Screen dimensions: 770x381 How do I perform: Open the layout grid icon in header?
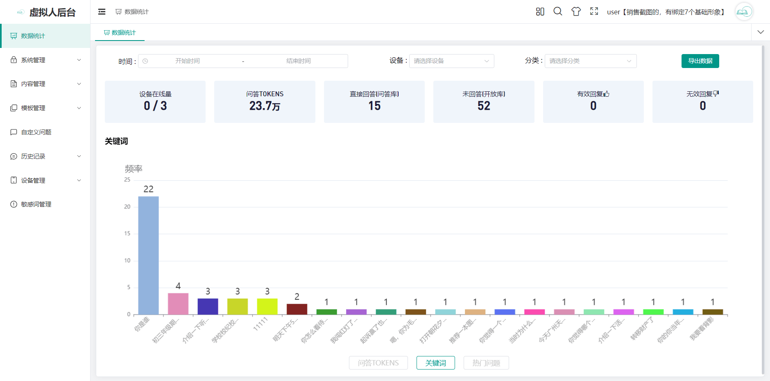click(x=540, y=12)
